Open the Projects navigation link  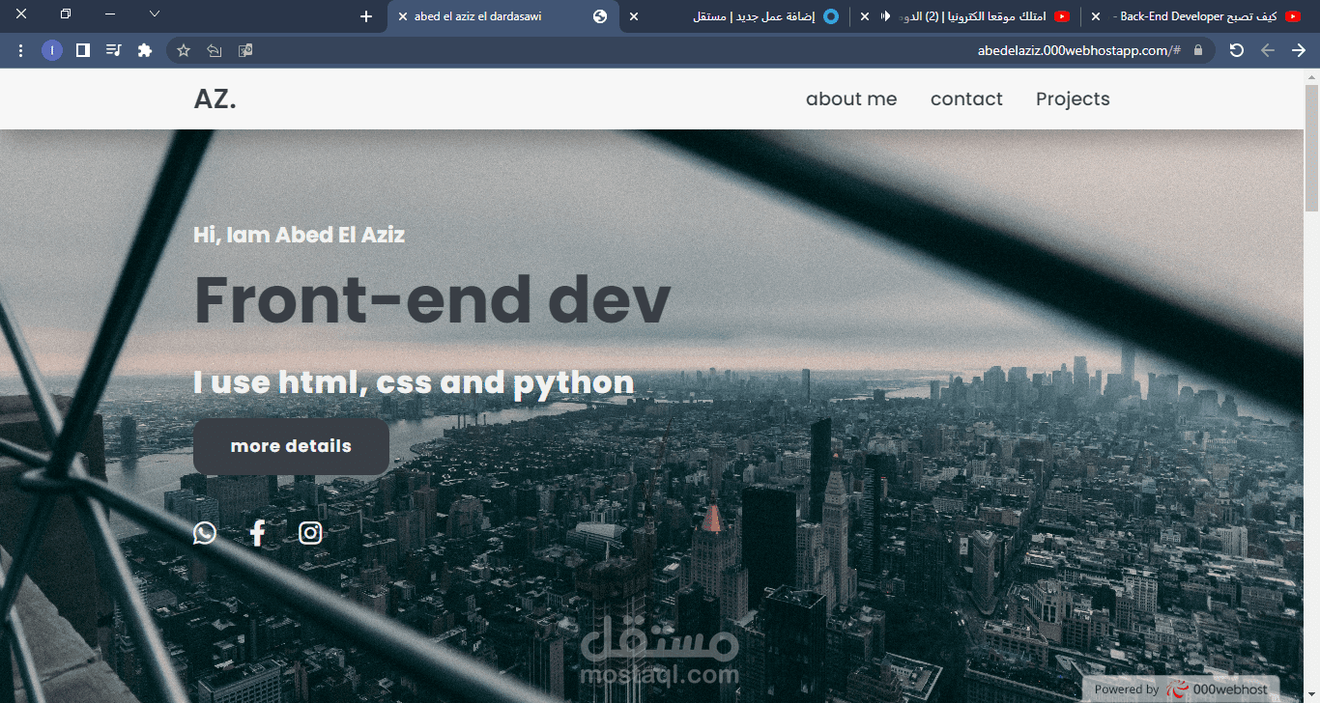point(1073,98)
